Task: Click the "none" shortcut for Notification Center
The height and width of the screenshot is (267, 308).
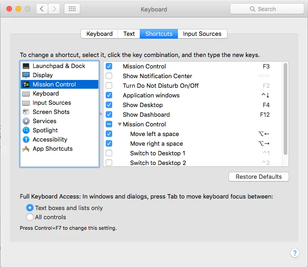Action: point(263,75)
